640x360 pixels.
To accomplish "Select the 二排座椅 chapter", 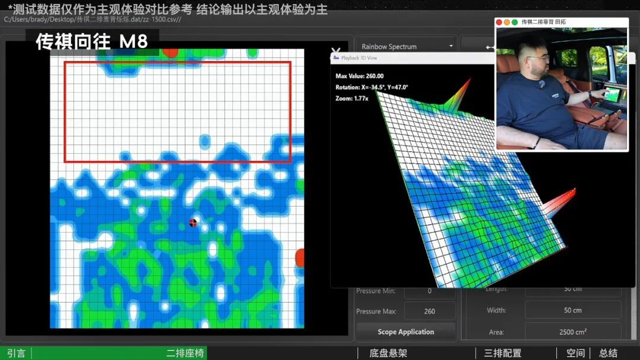I will coord(185,353).
